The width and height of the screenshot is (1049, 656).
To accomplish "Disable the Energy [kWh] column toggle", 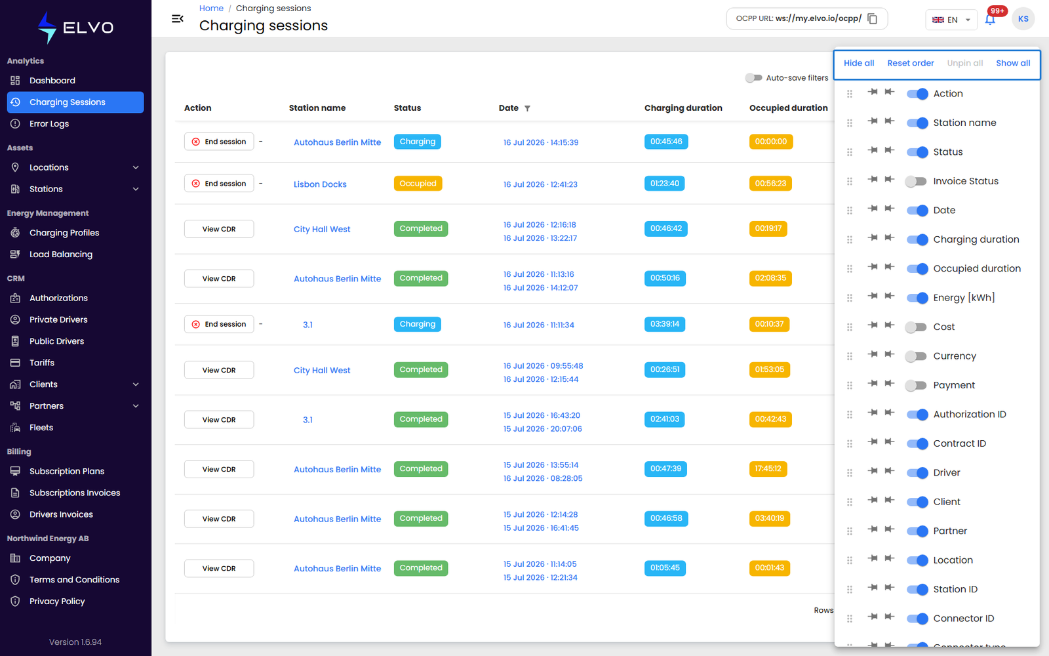I will point(917,298).
